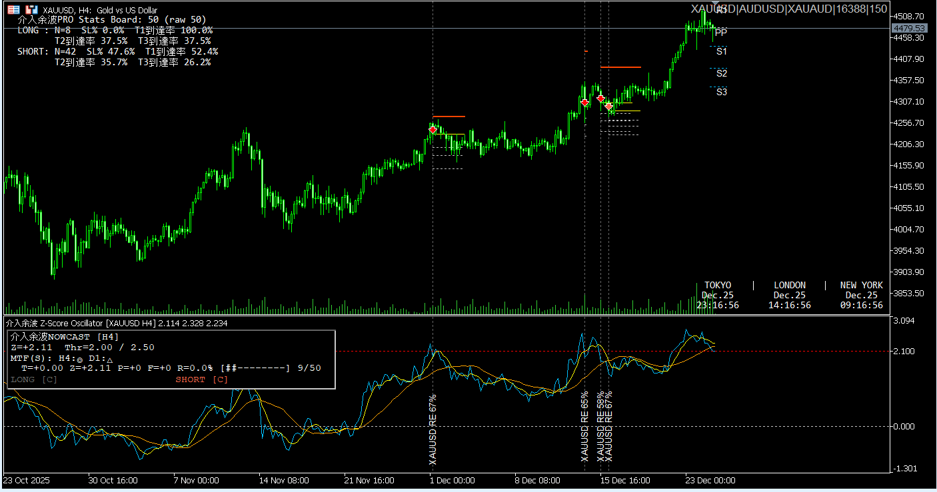Image resolution: width=937 pixels, height=492 pixels.
Task: Click the sell arrow below the long orange line
Action: click(601, 99)
